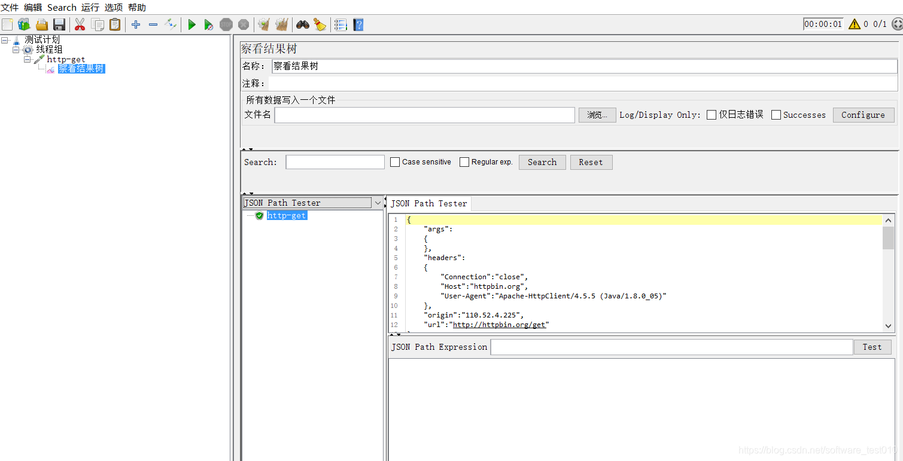Click the Open folder toolbar icon
The height and width of the screenshot is (461, 903).
pyautogui.click(x=41, y=25)
